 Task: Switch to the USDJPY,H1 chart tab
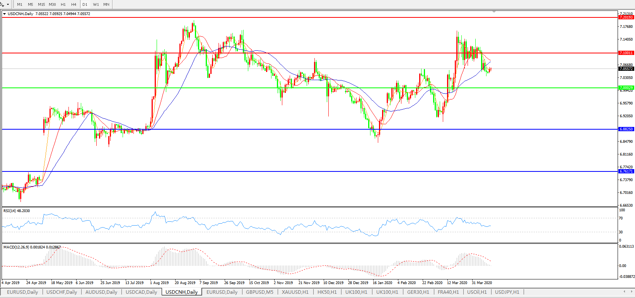(507, 292)
